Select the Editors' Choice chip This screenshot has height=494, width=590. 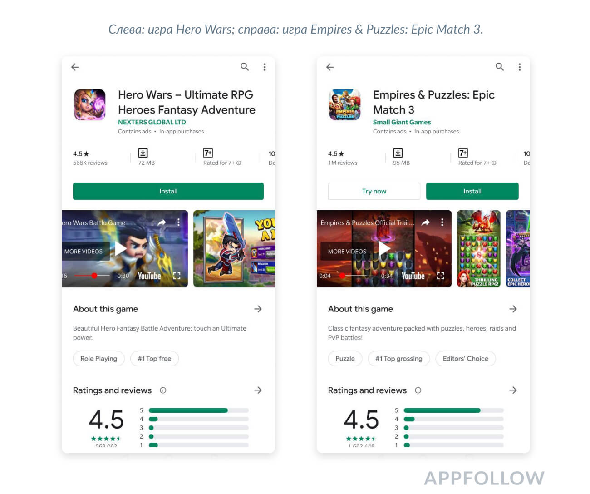click(x=466, y=359)
